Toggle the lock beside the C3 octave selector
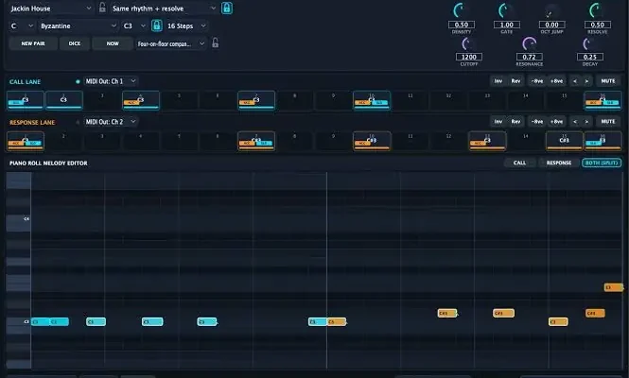 [x=157, y=26]
